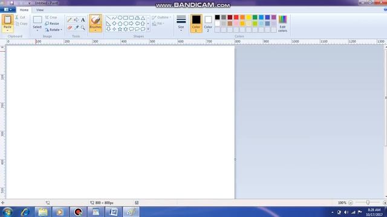Screen dimensions: 387x217
Task: Select the Color picker eyedropper tool
Action: pos(76,28)
